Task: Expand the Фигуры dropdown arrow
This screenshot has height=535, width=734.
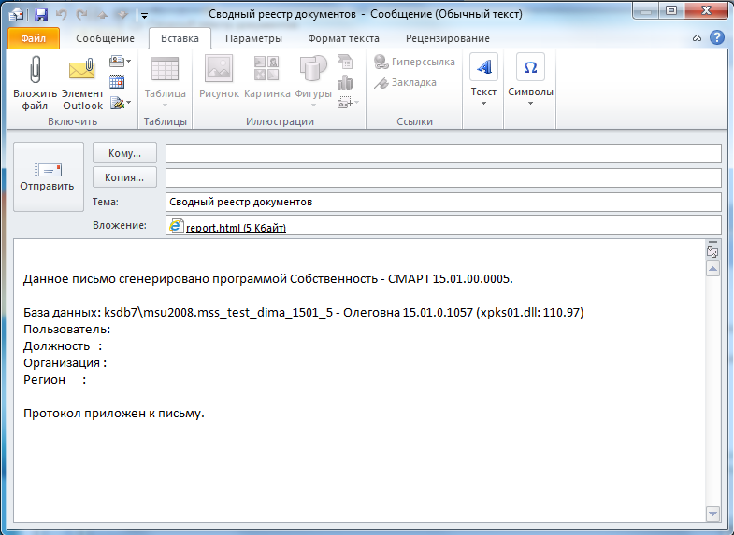Action: 313,105
